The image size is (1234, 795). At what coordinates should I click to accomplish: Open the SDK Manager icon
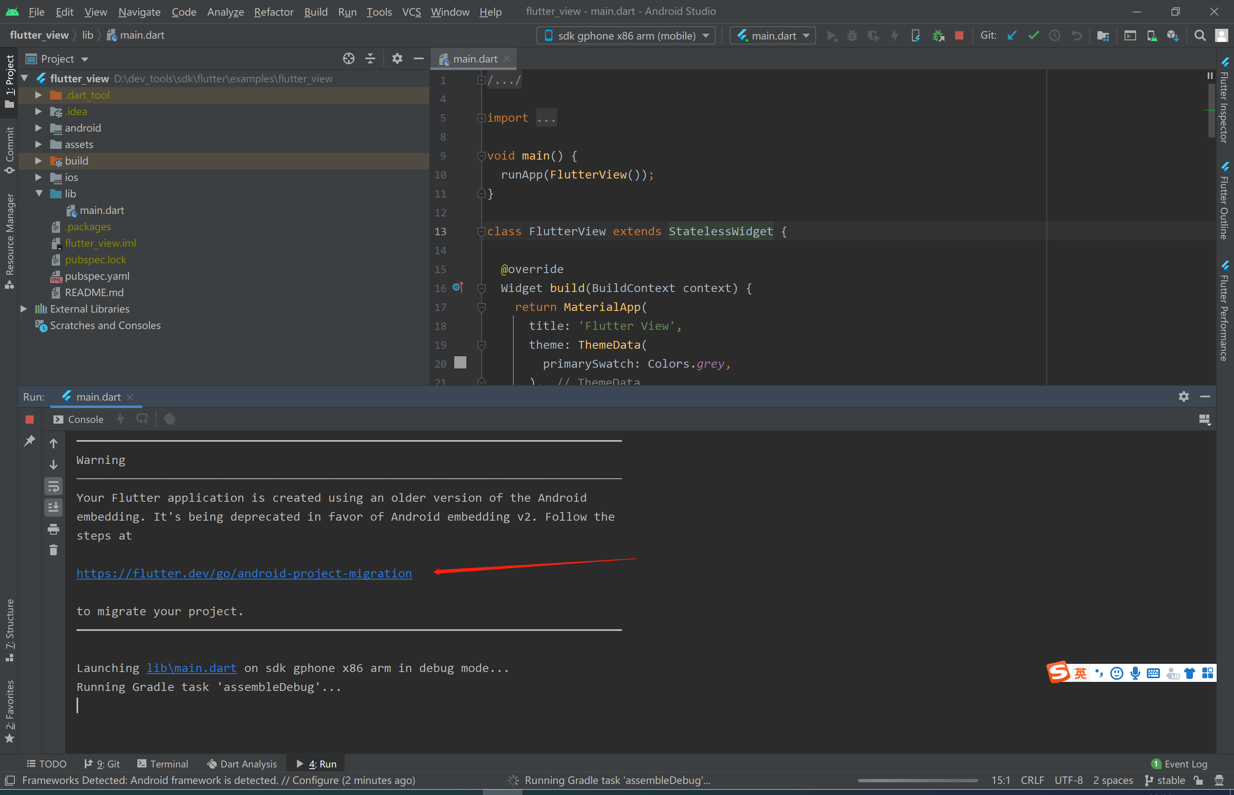click(1173, 36)
